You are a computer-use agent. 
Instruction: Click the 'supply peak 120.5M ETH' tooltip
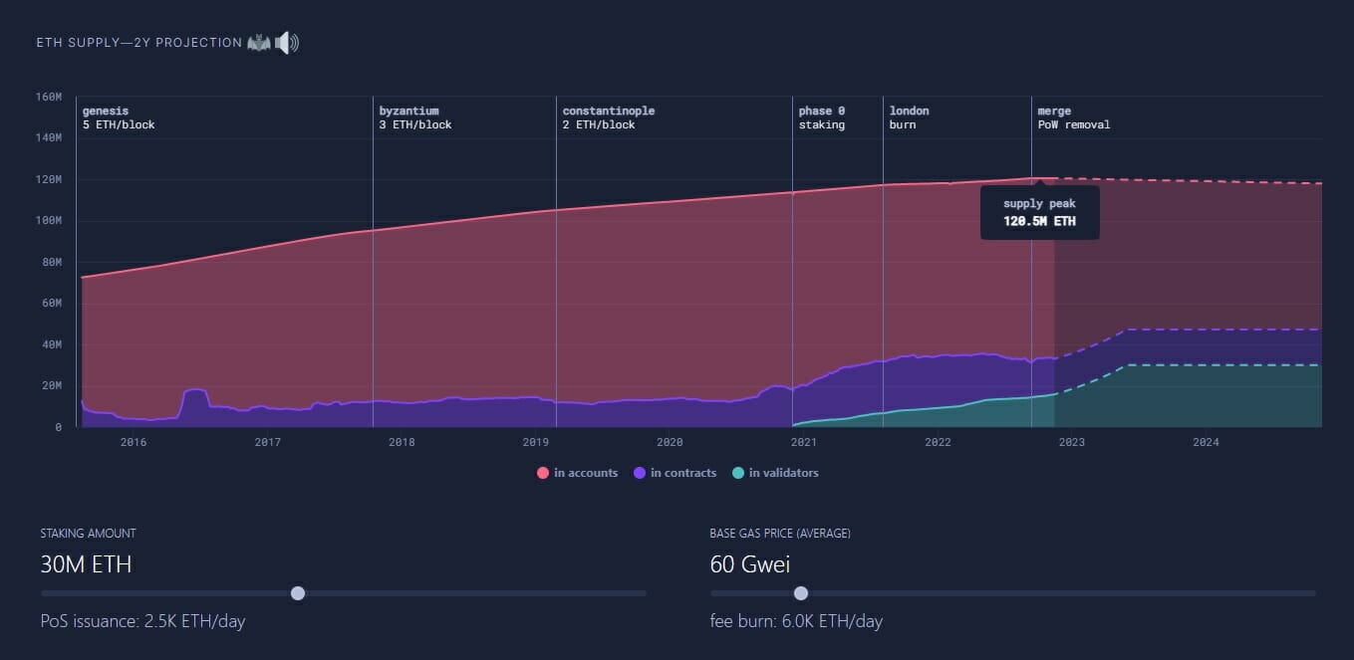click(1040, 211)
